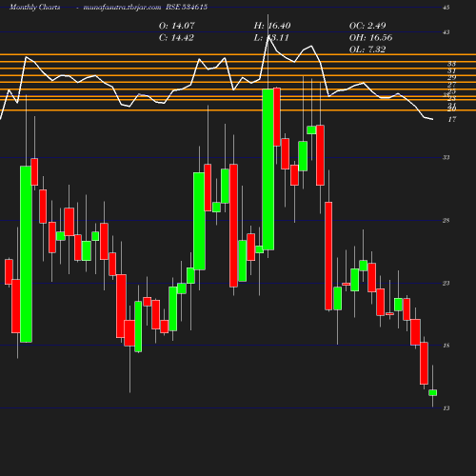Click the munafasutra website name text
The width and height of the screenshot is (476, 476).
coord(122,7)
